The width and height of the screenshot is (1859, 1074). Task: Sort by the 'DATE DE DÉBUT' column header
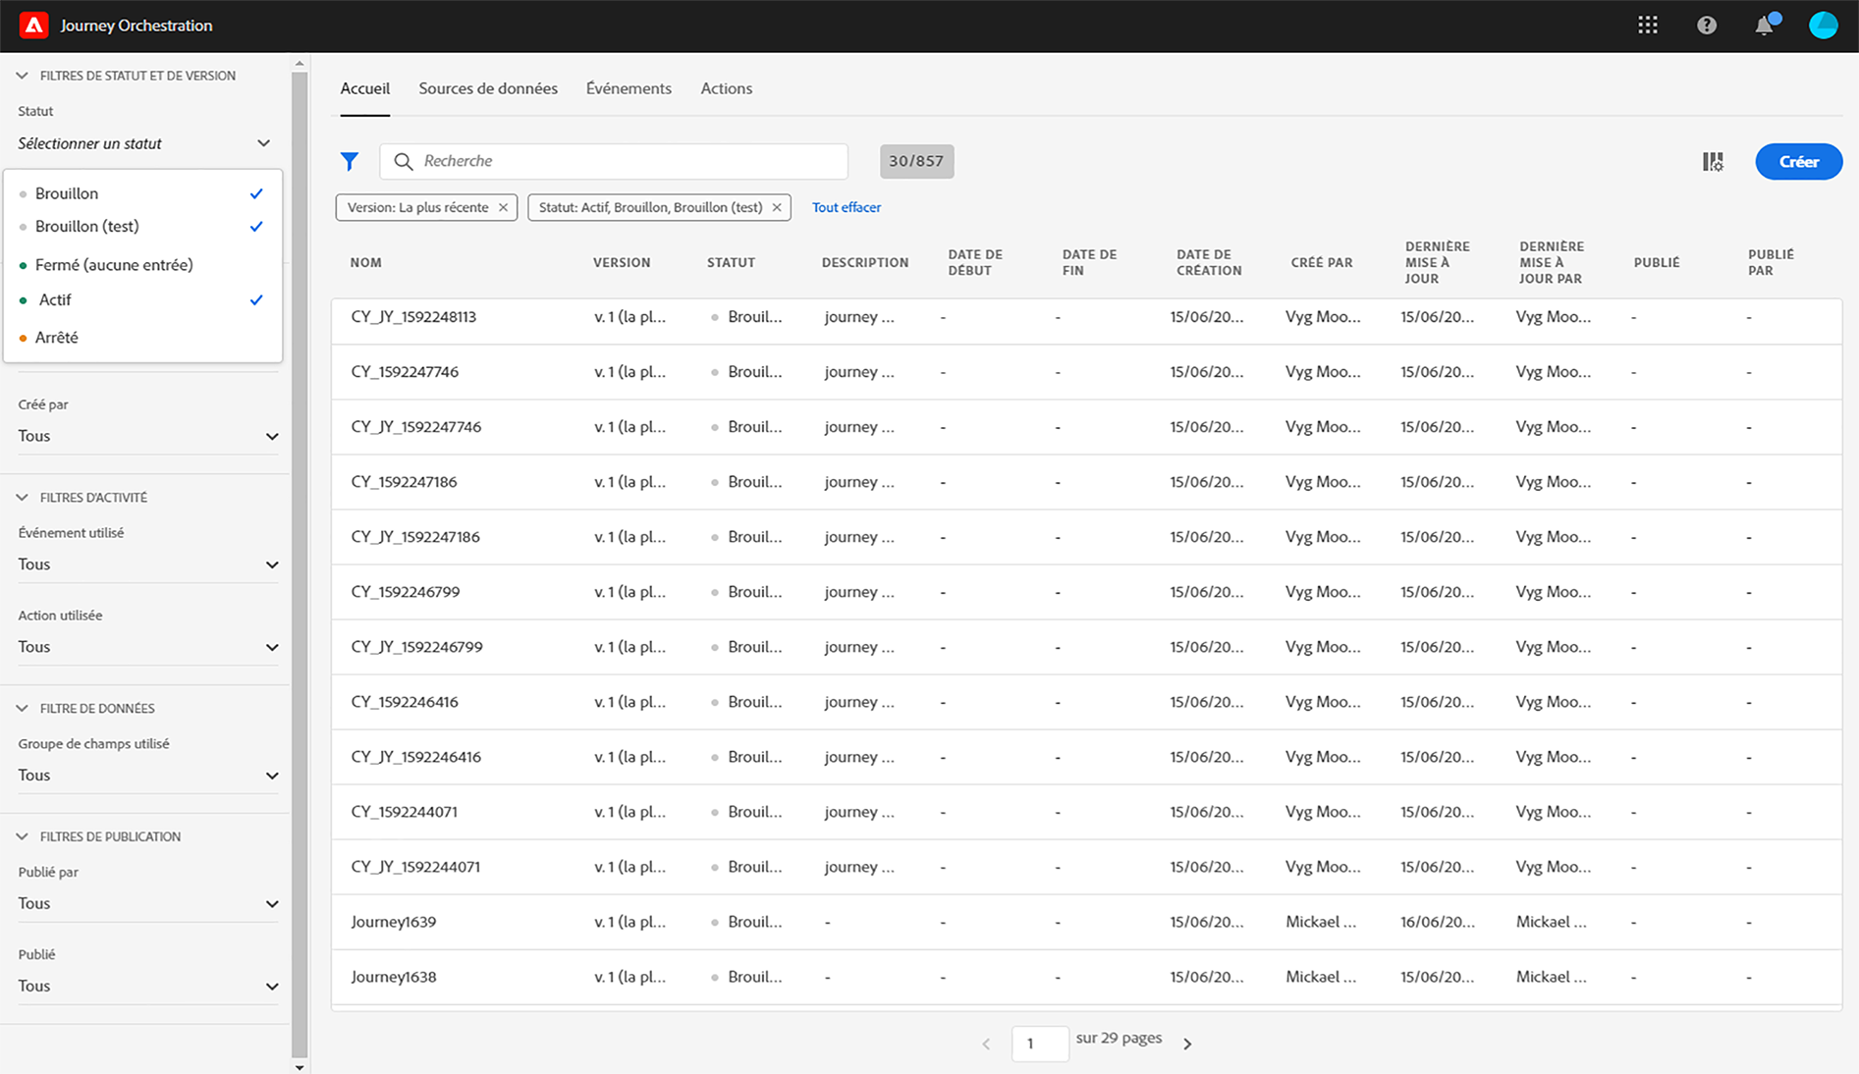click(975, 262)
